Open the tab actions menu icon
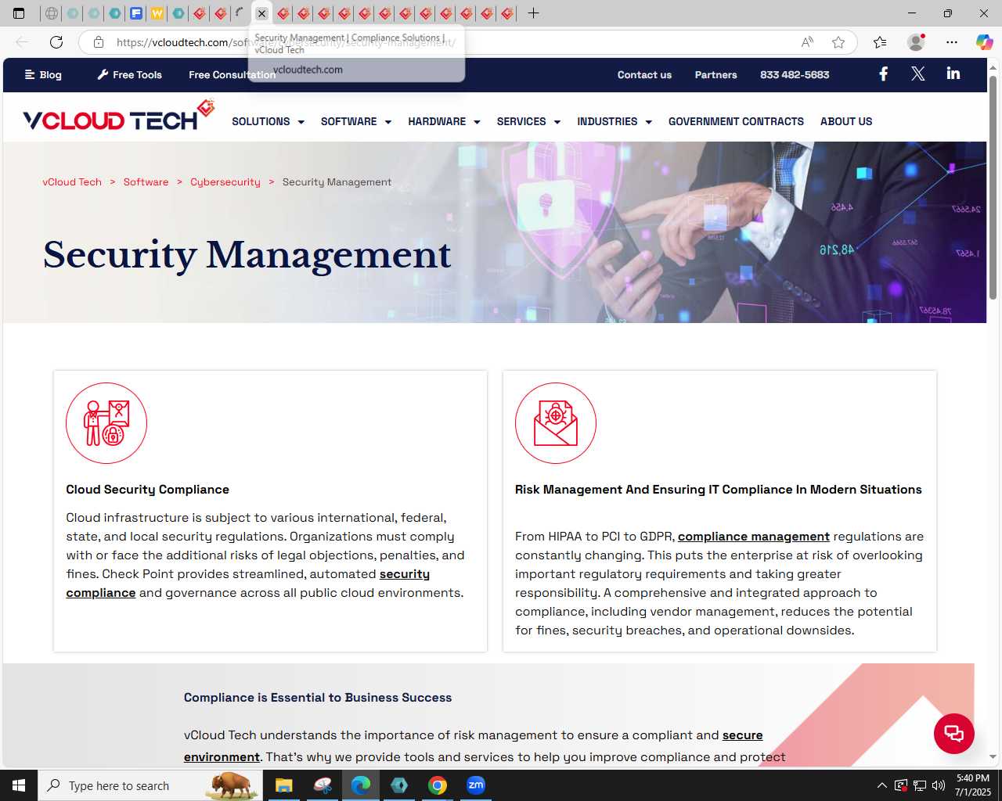This screenshot has width=1002, height=801. click(x=19, y=13)
